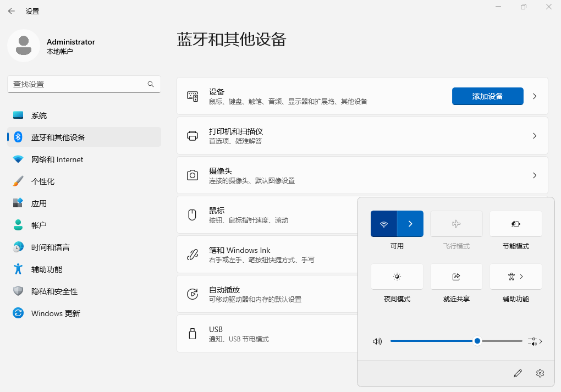Click the paintbrush icon for 个性化

(x=18, y=181)
